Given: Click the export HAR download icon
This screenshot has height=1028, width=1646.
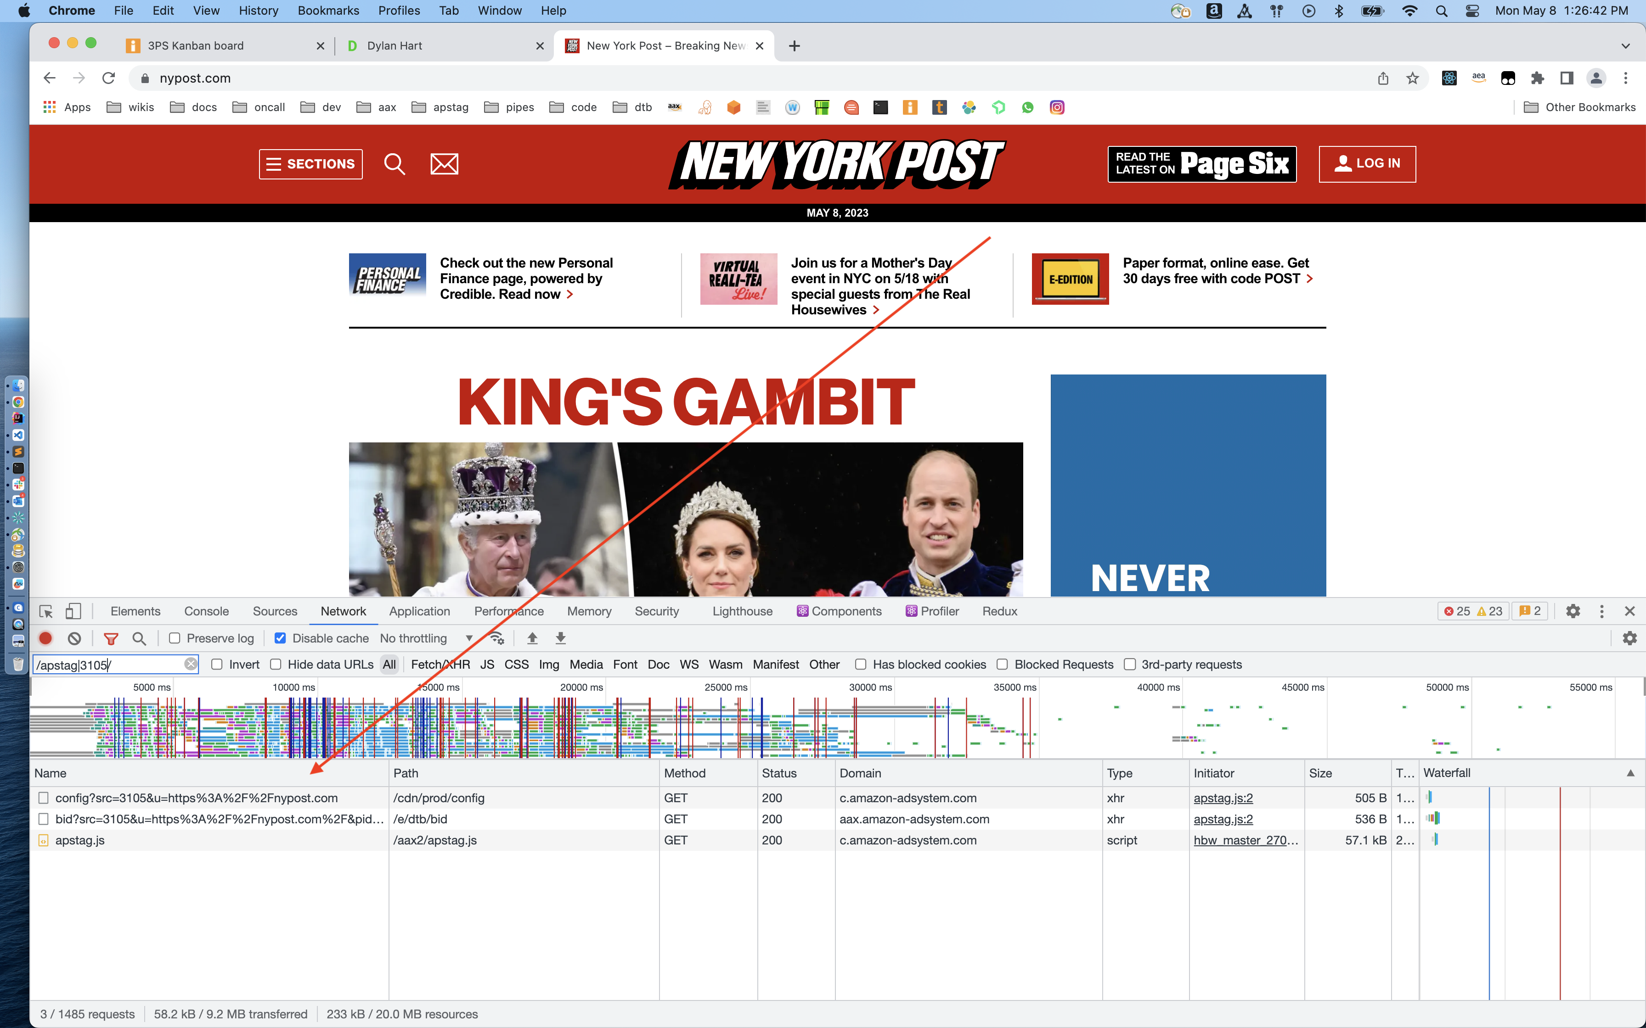Looking at the screenshot, I should click(560, 638).
